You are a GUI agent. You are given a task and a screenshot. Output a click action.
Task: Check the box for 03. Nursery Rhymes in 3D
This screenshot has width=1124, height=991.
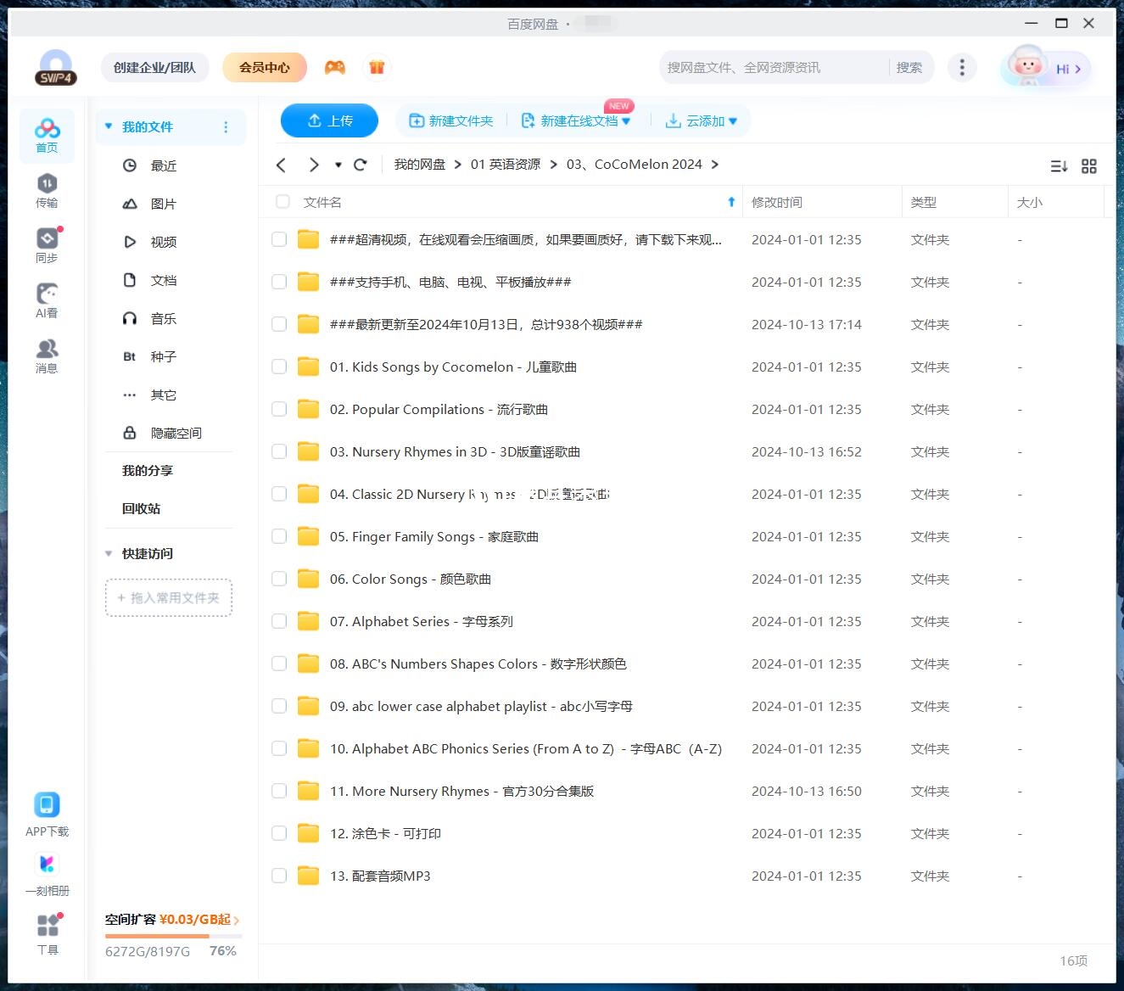coord(279,451)
